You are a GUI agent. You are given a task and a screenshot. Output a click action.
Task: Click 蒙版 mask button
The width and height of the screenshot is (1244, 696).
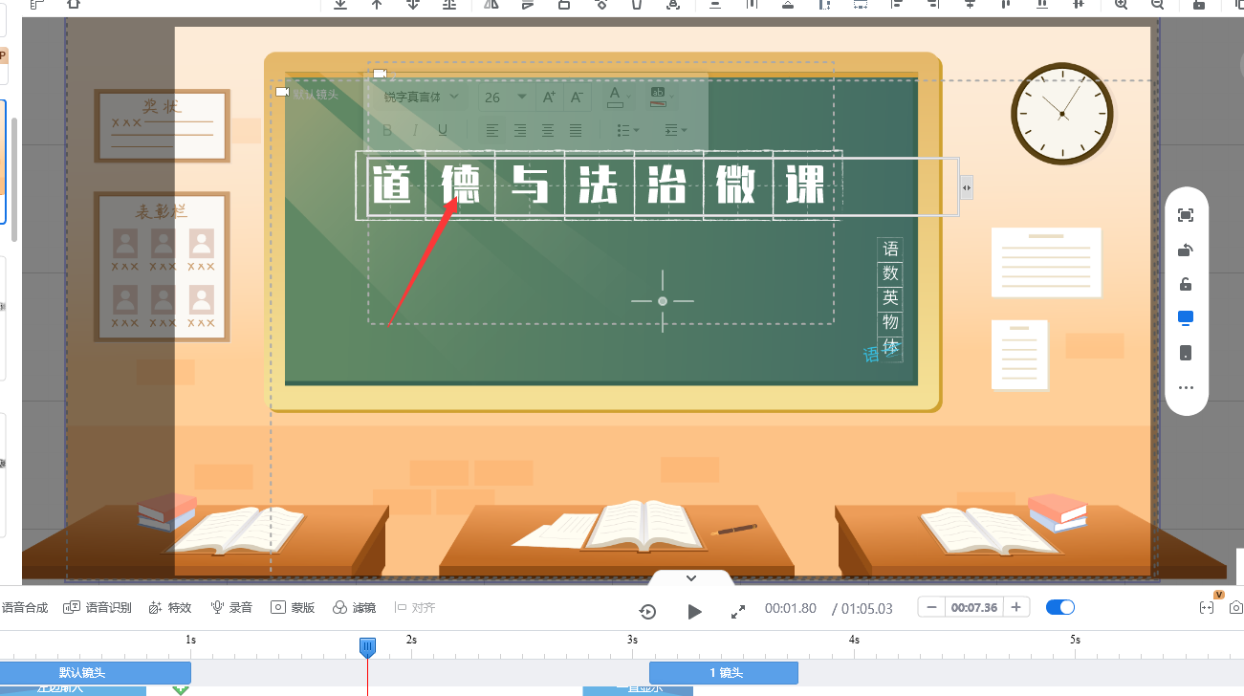[x=293, y=607]
